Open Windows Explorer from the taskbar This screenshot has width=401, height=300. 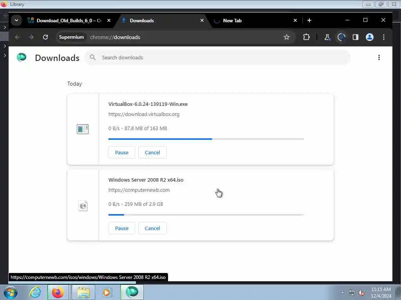pos(84,292)
